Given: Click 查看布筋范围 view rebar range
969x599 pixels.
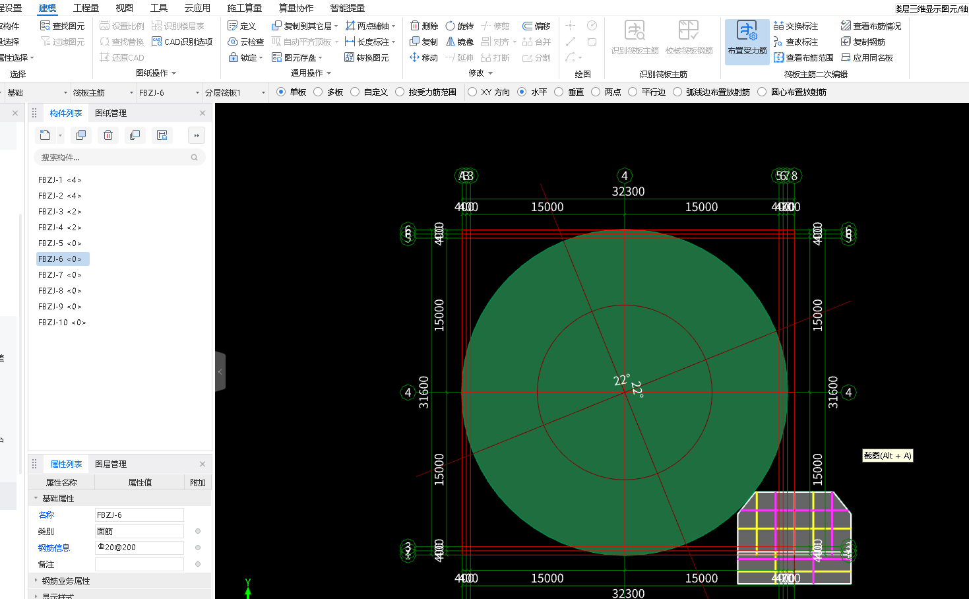Looking at the screenshot, I should click(x=803, y=57).
